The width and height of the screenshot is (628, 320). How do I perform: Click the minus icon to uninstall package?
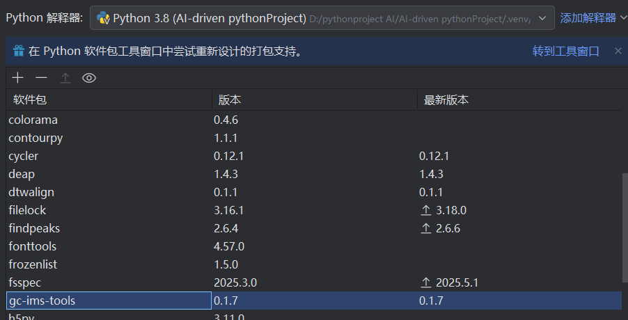[41, 78]
